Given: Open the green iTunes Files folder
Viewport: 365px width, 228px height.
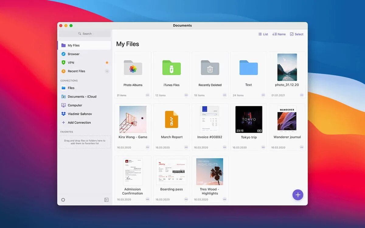Looking at the screenshot, I should [x=172, y=67].
